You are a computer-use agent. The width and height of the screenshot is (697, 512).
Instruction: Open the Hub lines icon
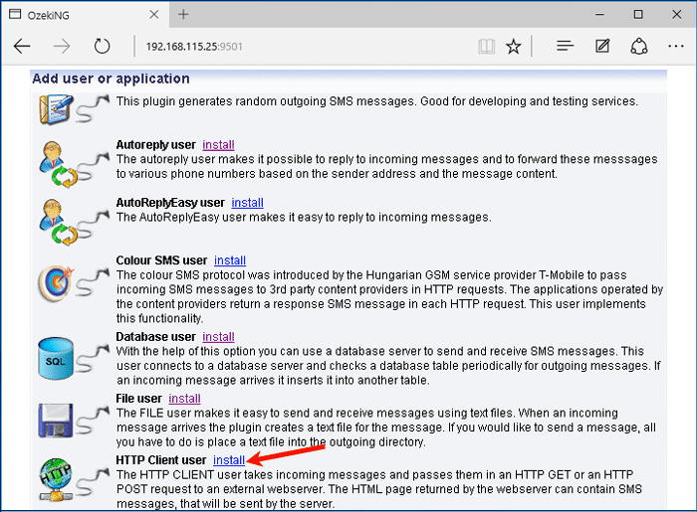[565, 46]
